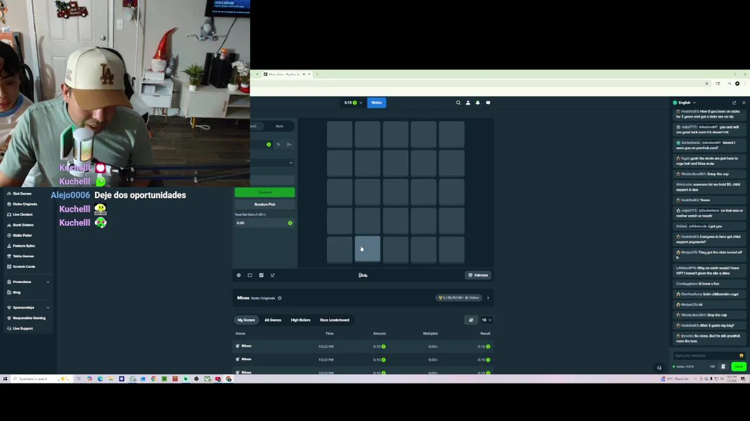Bookmark page with the browser star icon

pyautogui.click(x=707, y=84)
